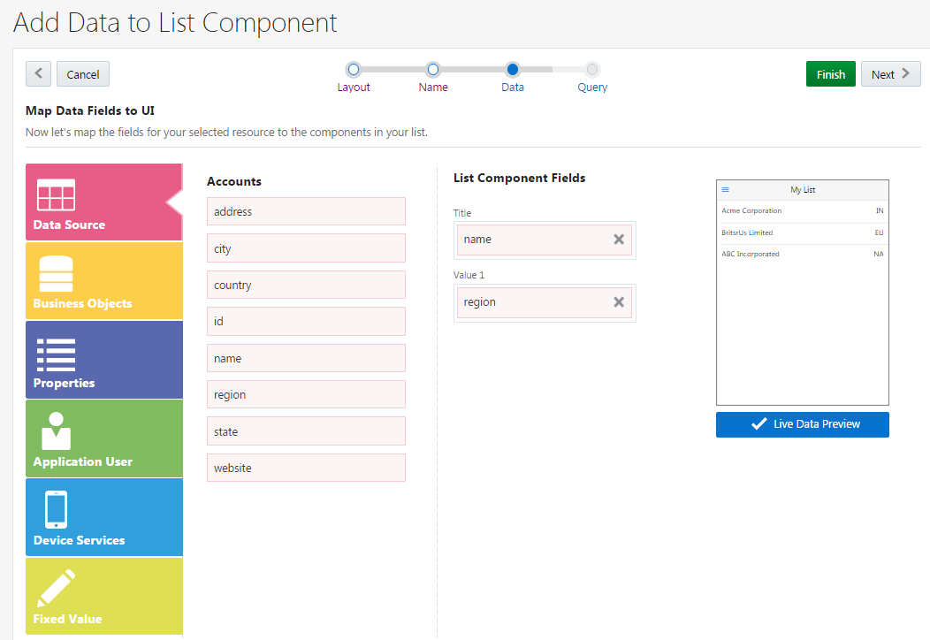
Task: Toggle the Live Data Preview button
Action: pyautogui.click(x=802, y=424)
